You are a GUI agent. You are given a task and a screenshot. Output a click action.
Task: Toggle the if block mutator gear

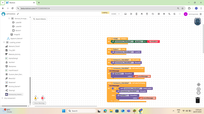(113, 88)
